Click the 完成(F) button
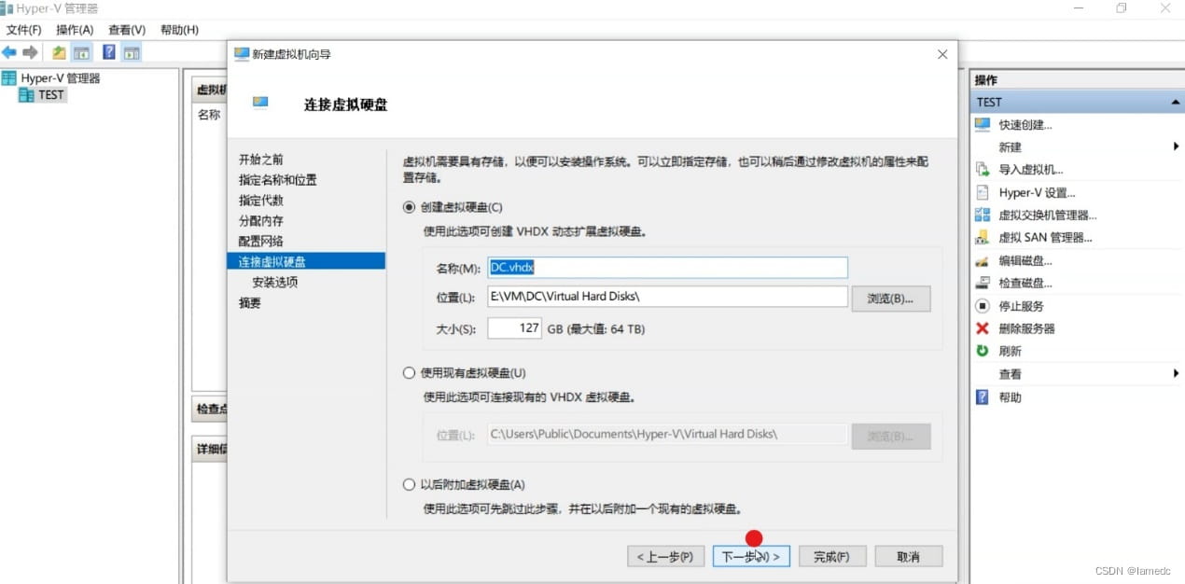The height and width of the screenshot is (584, 1185). tap(830, 557)
